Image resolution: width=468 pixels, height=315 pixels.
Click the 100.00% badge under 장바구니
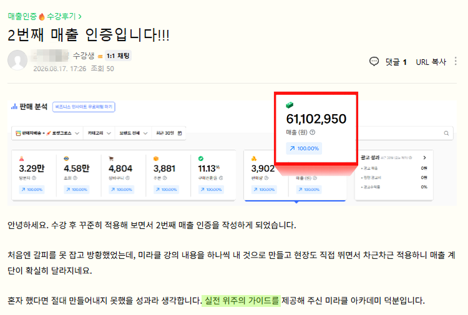tap(121, 190)
